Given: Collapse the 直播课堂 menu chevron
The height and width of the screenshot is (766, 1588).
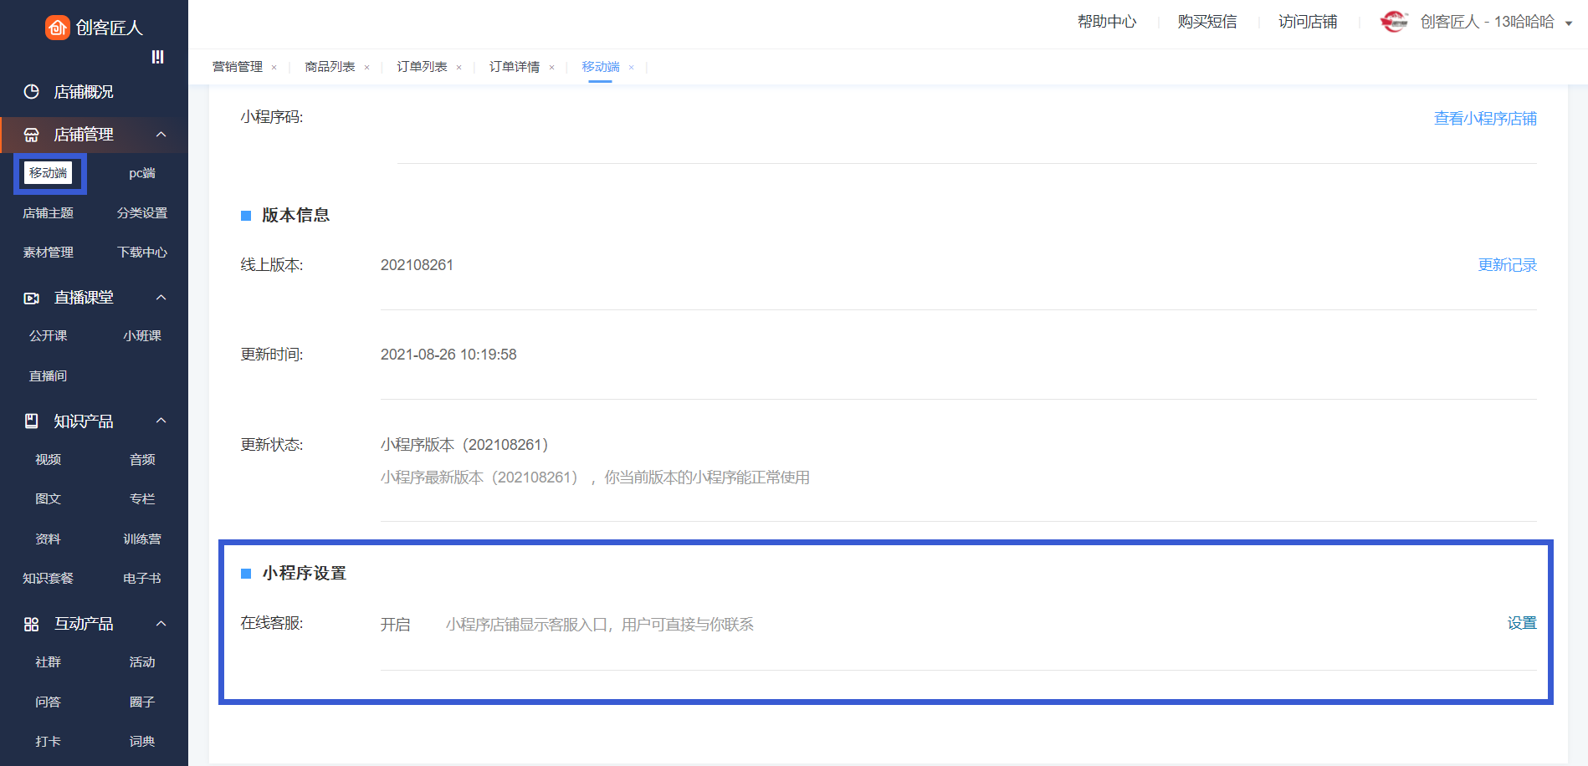Looking at the screenshot, I should pos(161,298).
